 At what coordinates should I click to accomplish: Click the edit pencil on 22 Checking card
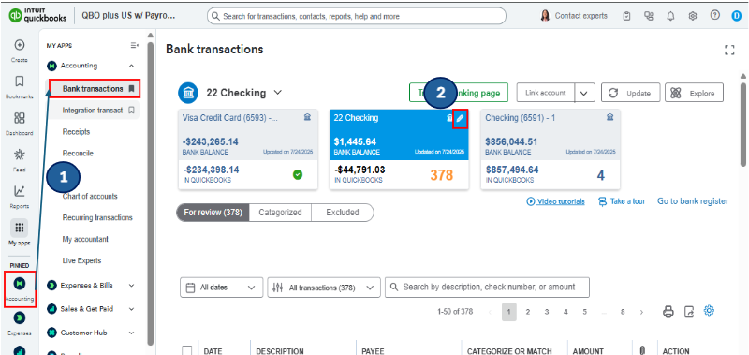coord(460,119)
